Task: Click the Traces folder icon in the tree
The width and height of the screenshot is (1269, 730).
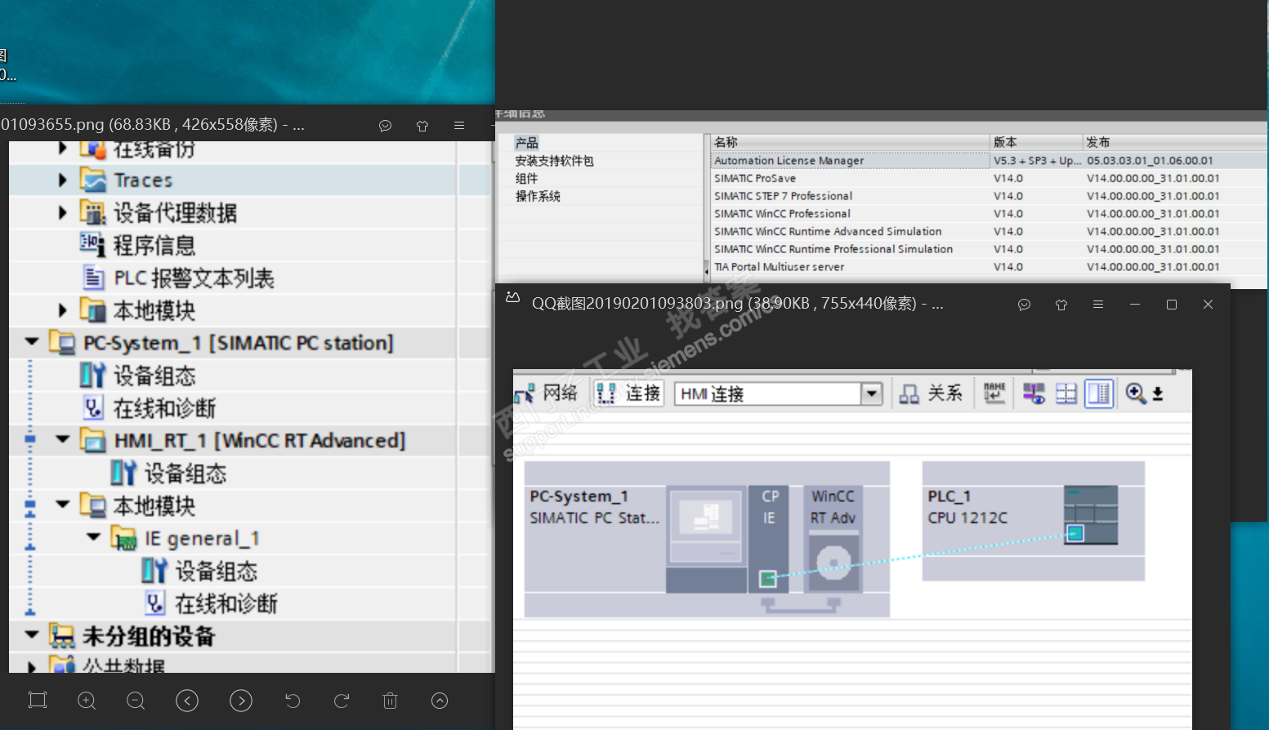Action: [x=93, y=180]
